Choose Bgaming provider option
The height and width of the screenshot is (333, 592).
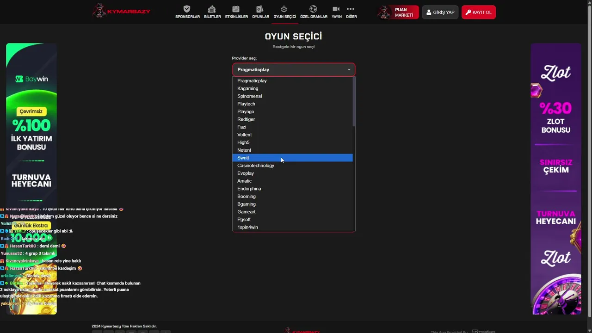[x=292, y=204]
